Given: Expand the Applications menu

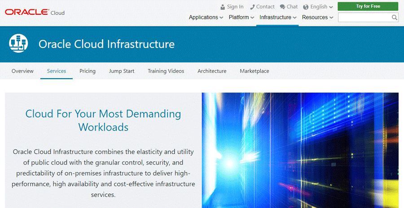Looking at the screenshot, I should pos(206,17).
